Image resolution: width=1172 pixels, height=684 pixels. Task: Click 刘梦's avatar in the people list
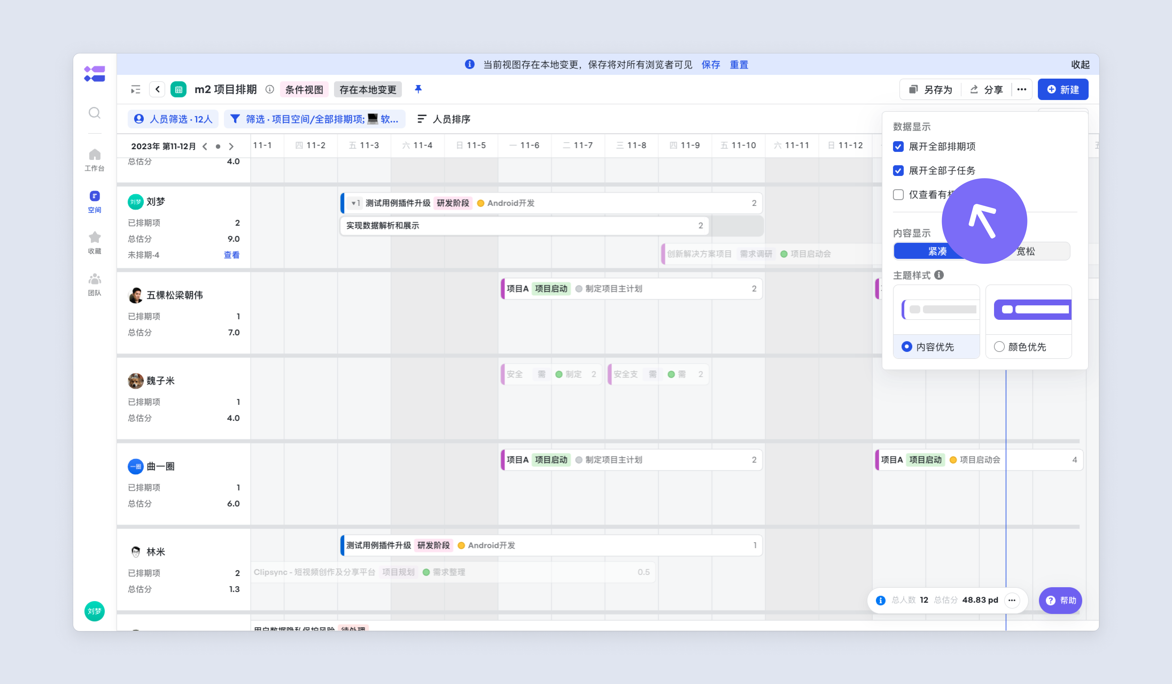point(135,202)
